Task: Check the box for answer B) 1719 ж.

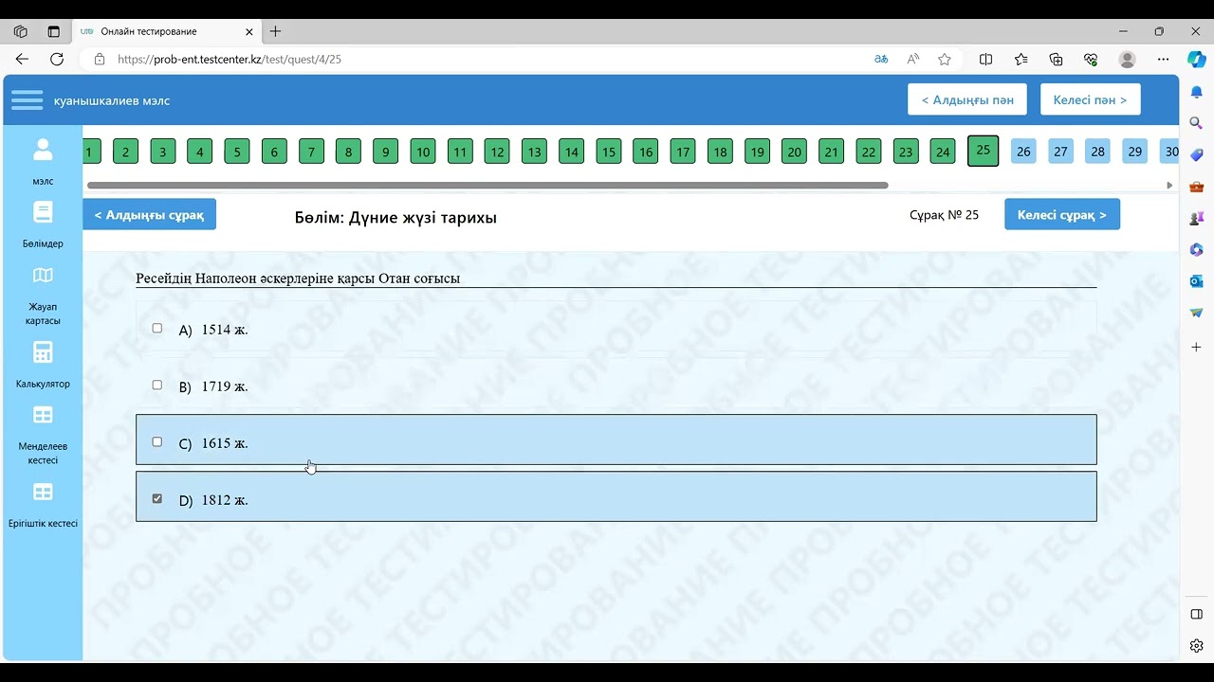Action: 157,385
